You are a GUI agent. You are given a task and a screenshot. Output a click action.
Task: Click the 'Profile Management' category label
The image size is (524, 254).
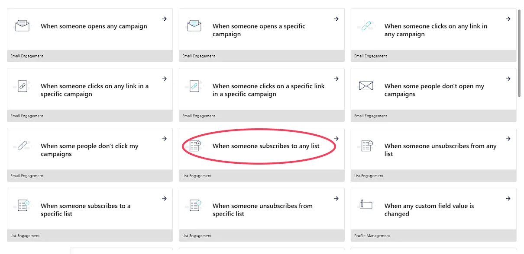point(372,236)
